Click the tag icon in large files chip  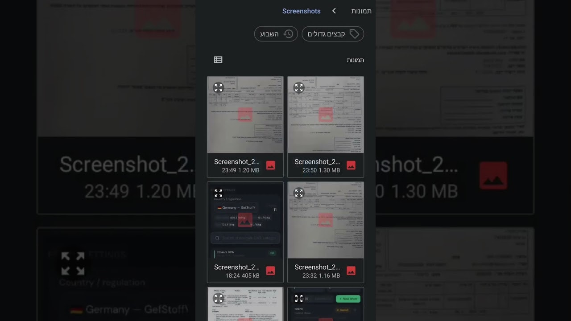pyautogui.click(x=354, y=34)
